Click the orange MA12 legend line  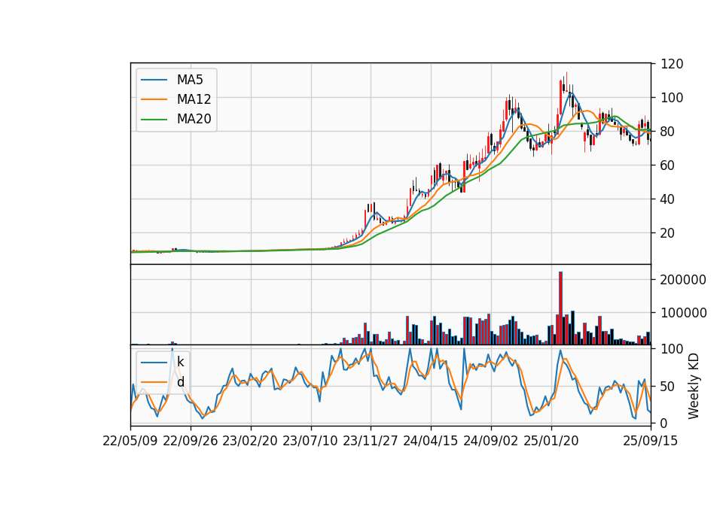point(154,99)
